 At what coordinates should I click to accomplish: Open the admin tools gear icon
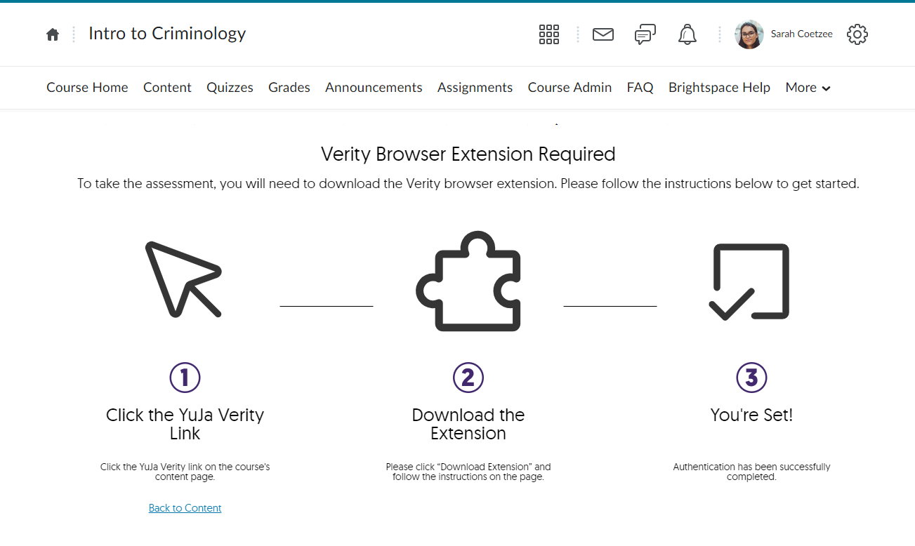(x=857, y=34)
